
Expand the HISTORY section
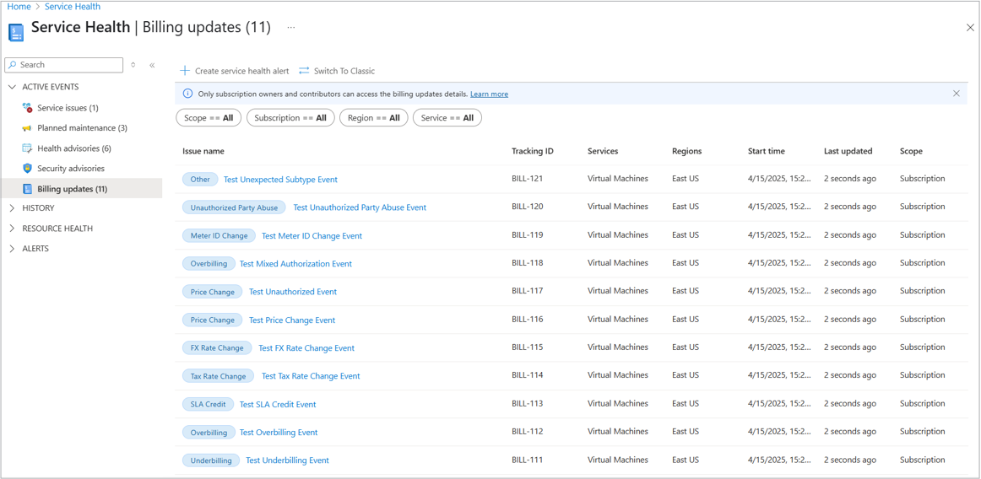tap(12, 208)
